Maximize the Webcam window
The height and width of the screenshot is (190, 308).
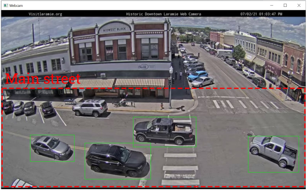pos(285,5)
